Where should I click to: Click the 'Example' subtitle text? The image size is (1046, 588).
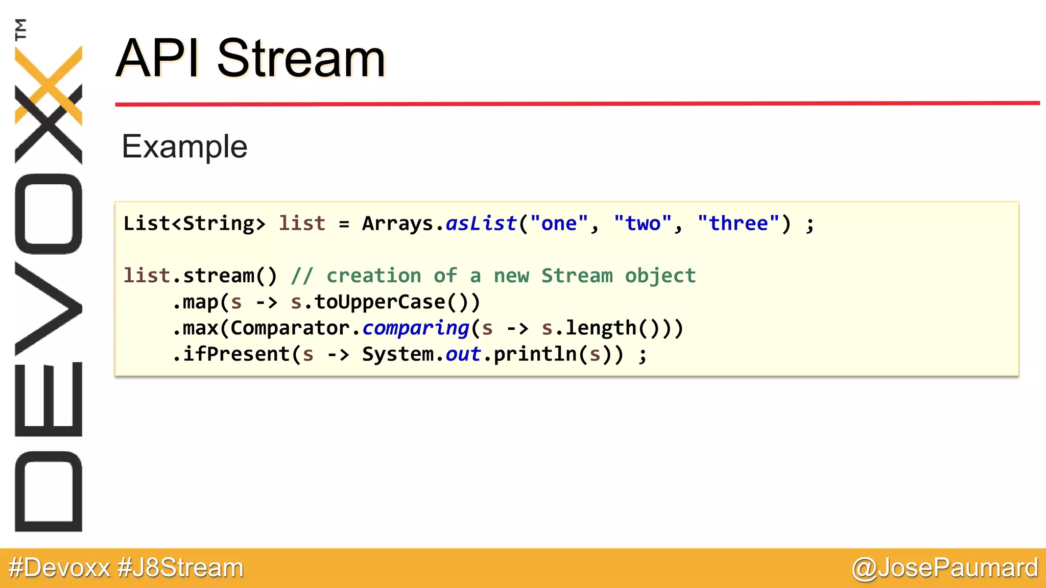coord(184,148)
